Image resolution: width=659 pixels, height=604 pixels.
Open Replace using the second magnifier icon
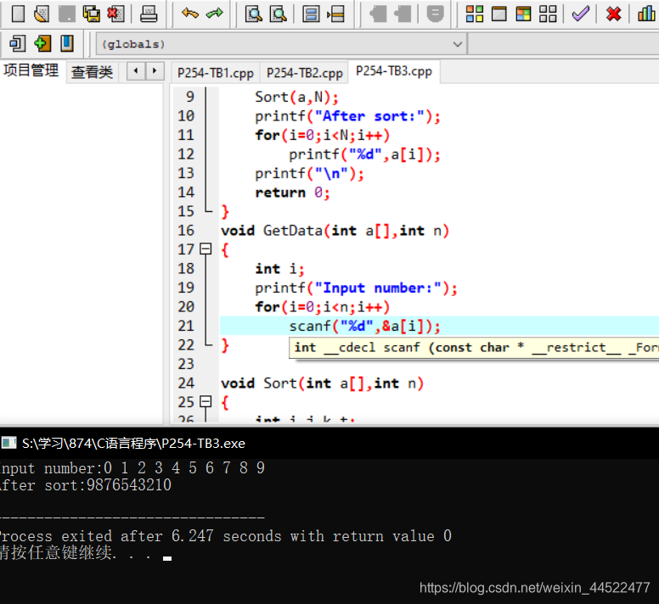click(x=279, y=14)
